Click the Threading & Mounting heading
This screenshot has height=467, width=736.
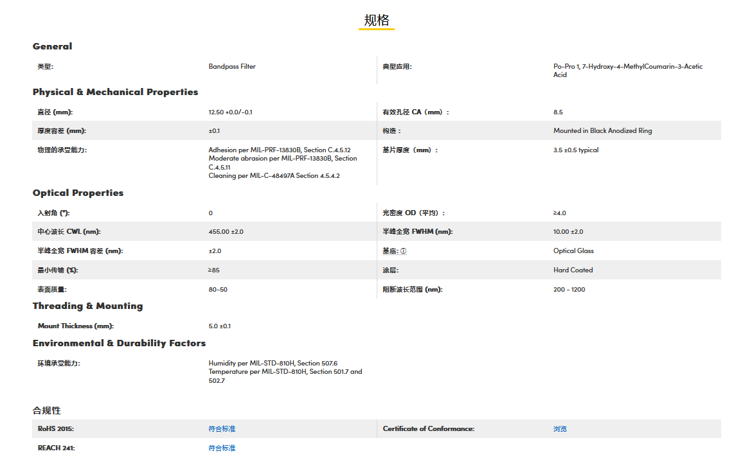coord(87,306)
